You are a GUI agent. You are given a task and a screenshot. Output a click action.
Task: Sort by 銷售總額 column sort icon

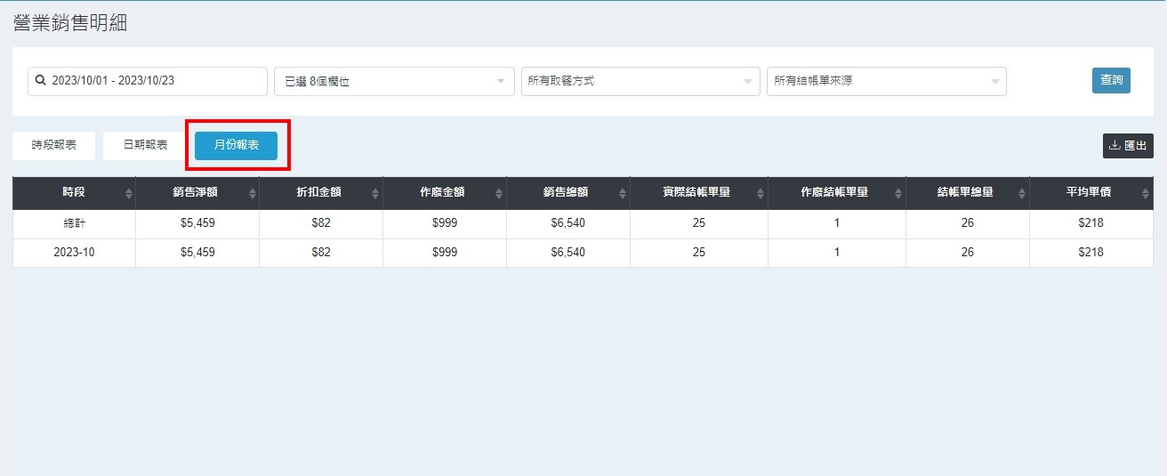click(623, 193)
